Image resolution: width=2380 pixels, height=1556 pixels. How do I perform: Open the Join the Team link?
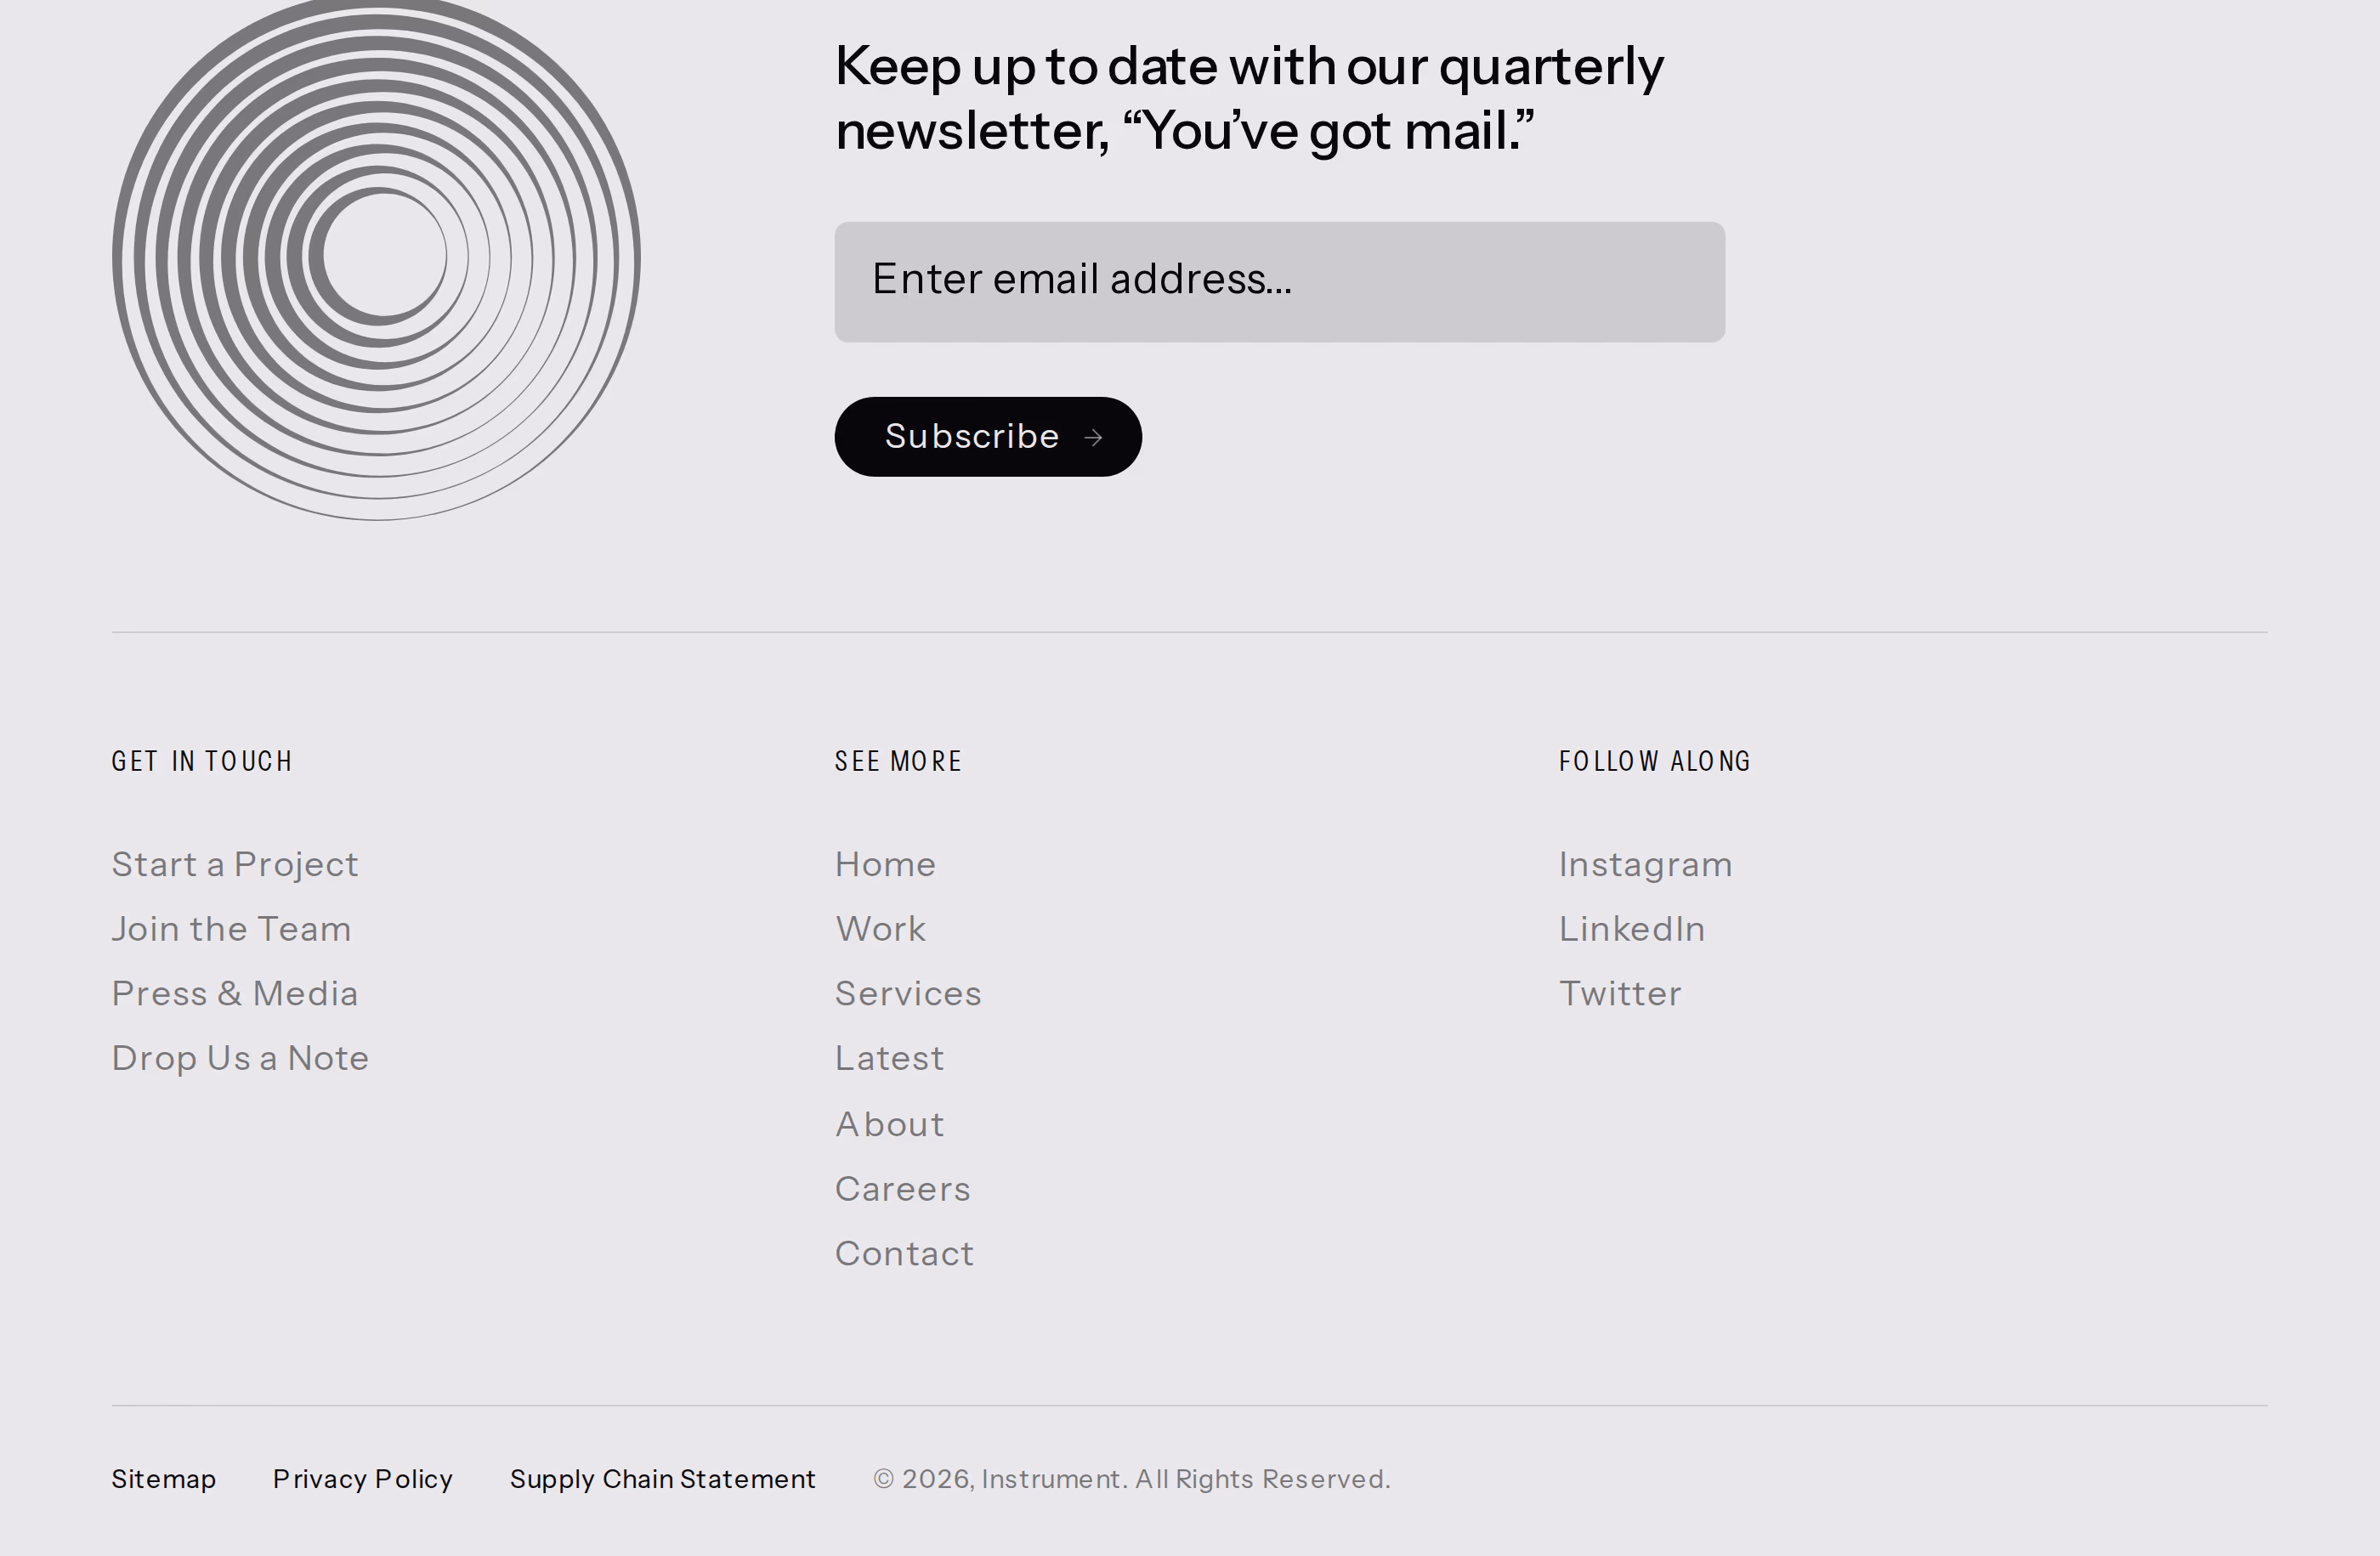click(231, 929)
